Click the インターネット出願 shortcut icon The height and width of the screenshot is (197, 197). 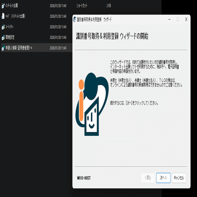click(3, 6)
